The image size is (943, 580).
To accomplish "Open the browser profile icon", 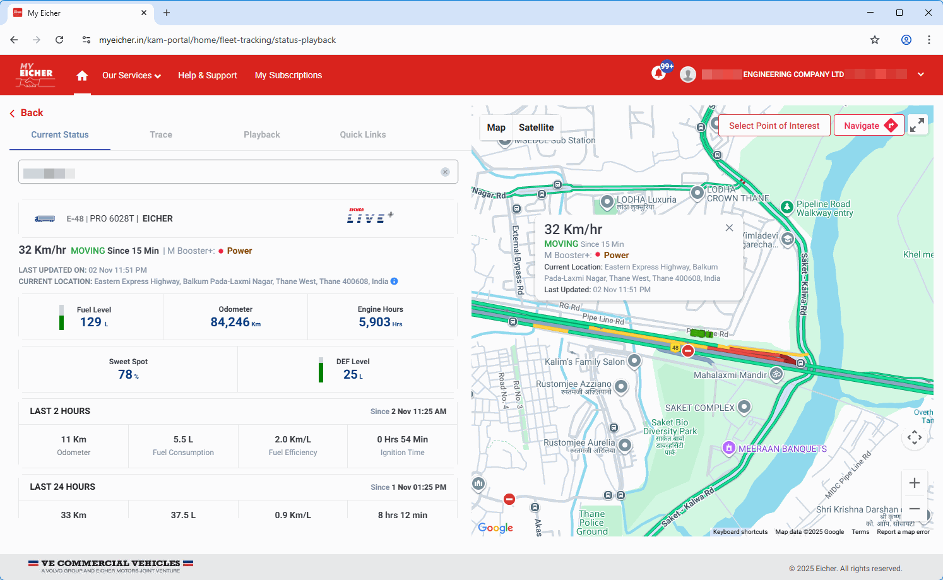I will (x=906, y=40).
